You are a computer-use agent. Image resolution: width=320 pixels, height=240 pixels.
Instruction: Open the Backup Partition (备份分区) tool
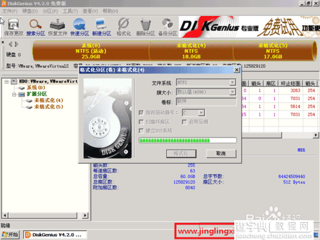click(168, 27)
